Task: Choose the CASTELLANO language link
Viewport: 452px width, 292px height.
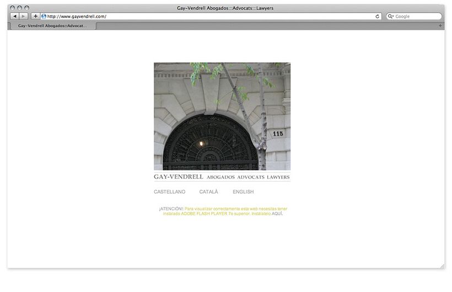Action: 170,192
